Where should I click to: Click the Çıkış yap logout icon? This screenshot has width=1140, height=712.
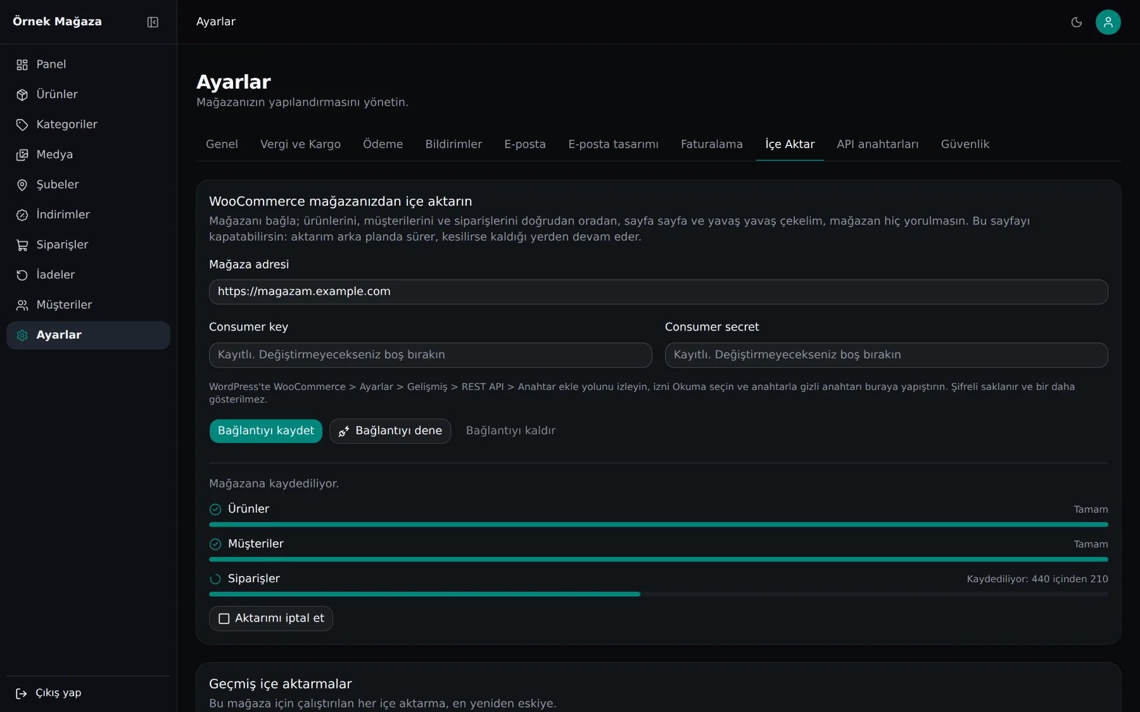pos(22,694)
